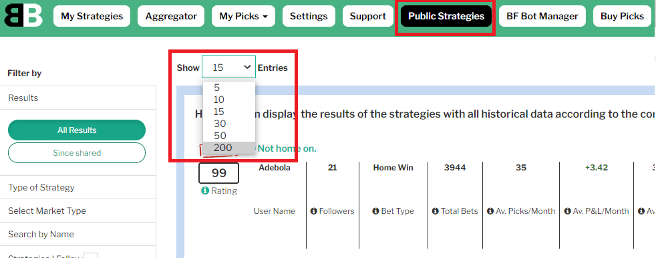
Task: Click the info icon next to Followers
Action: 314,211
